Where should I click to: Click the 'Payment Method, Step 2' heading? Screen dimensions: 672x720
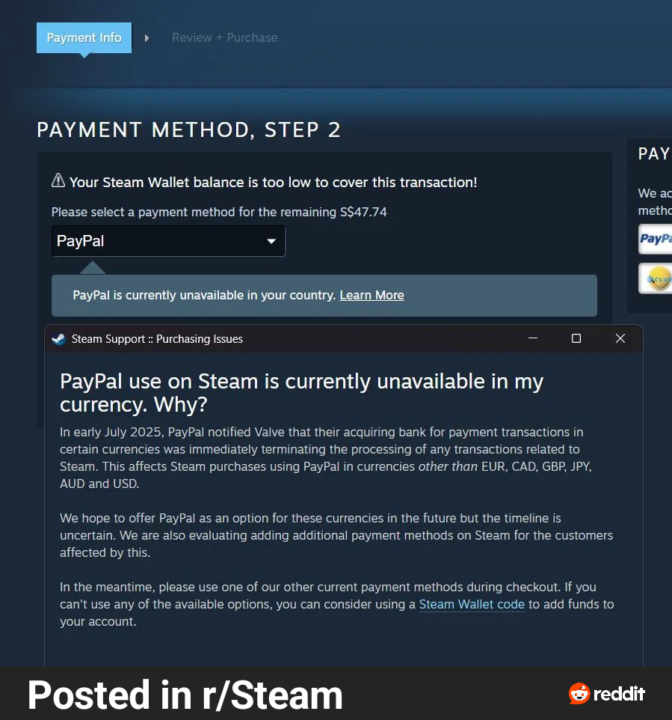188,130
